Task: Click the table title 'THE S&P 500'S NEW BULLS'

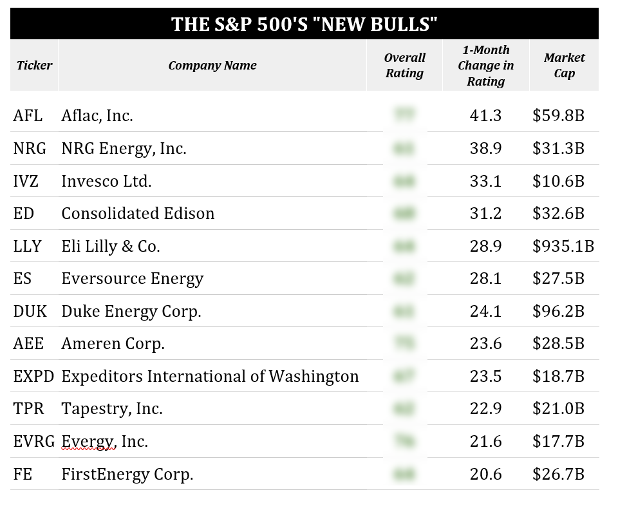Action: point(304,24)
